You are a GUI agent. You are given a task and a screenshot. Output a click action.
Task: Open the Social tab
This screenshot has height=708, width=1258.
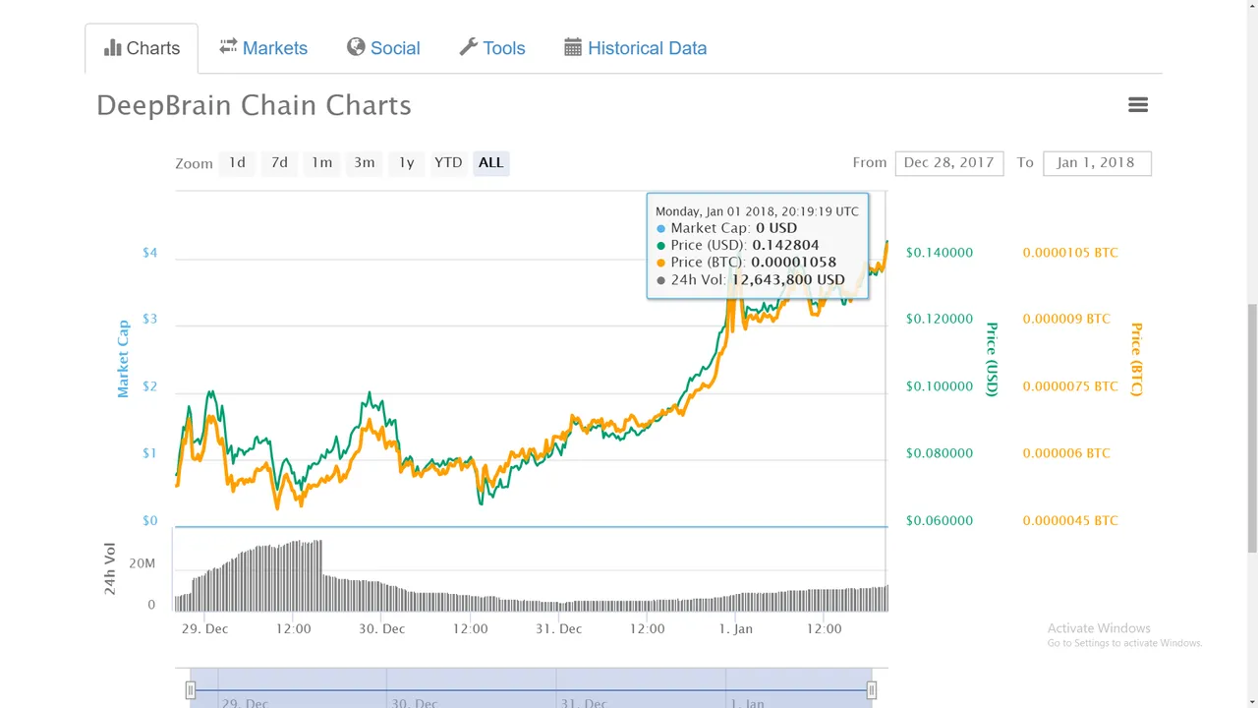[383, 48]
